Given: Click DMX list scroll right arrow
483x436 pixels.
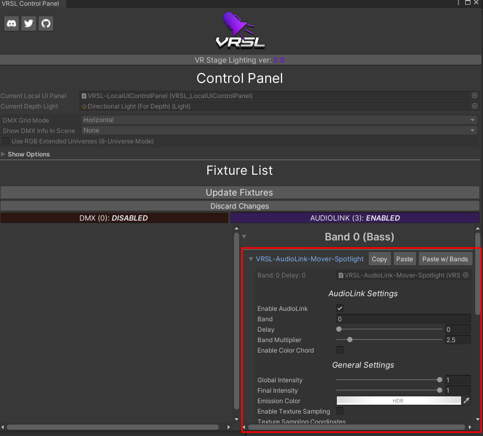Looking at the screenshot, I should pos(229,427).
